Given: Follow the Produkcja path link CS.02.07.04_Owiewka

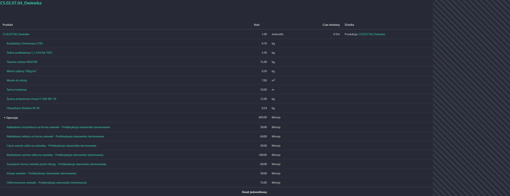Looking at the screenshot, I should tap(372, 34).
